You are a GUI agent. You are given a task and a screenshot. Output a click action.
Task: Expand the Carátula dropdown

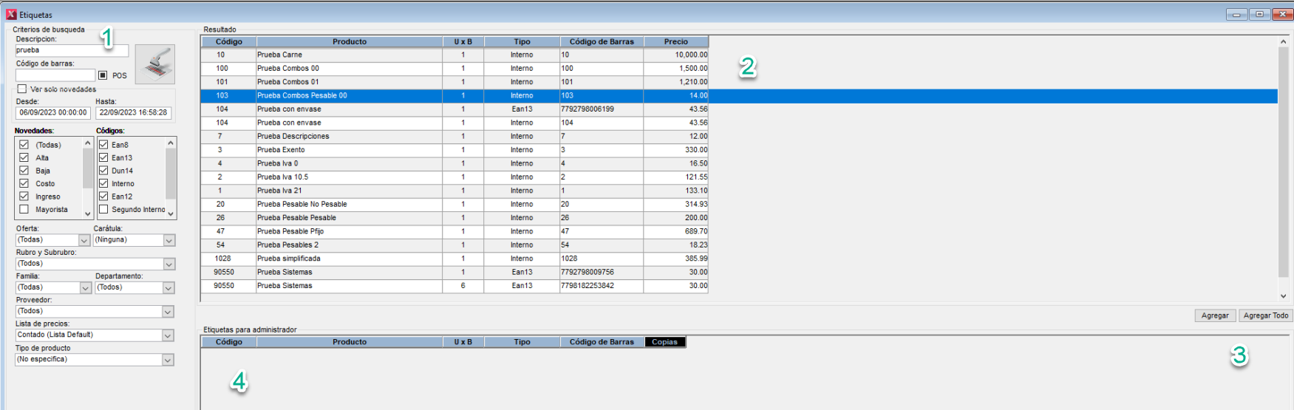click(x=169, y=240)
